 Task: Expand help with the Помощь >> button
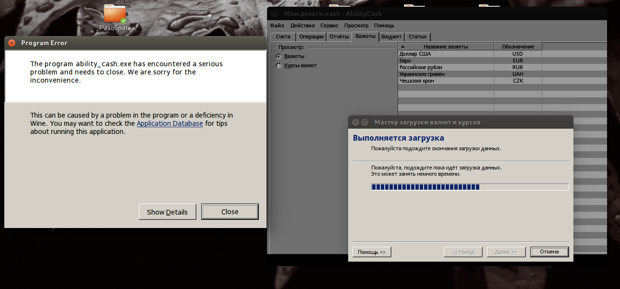tap(372, 252)
